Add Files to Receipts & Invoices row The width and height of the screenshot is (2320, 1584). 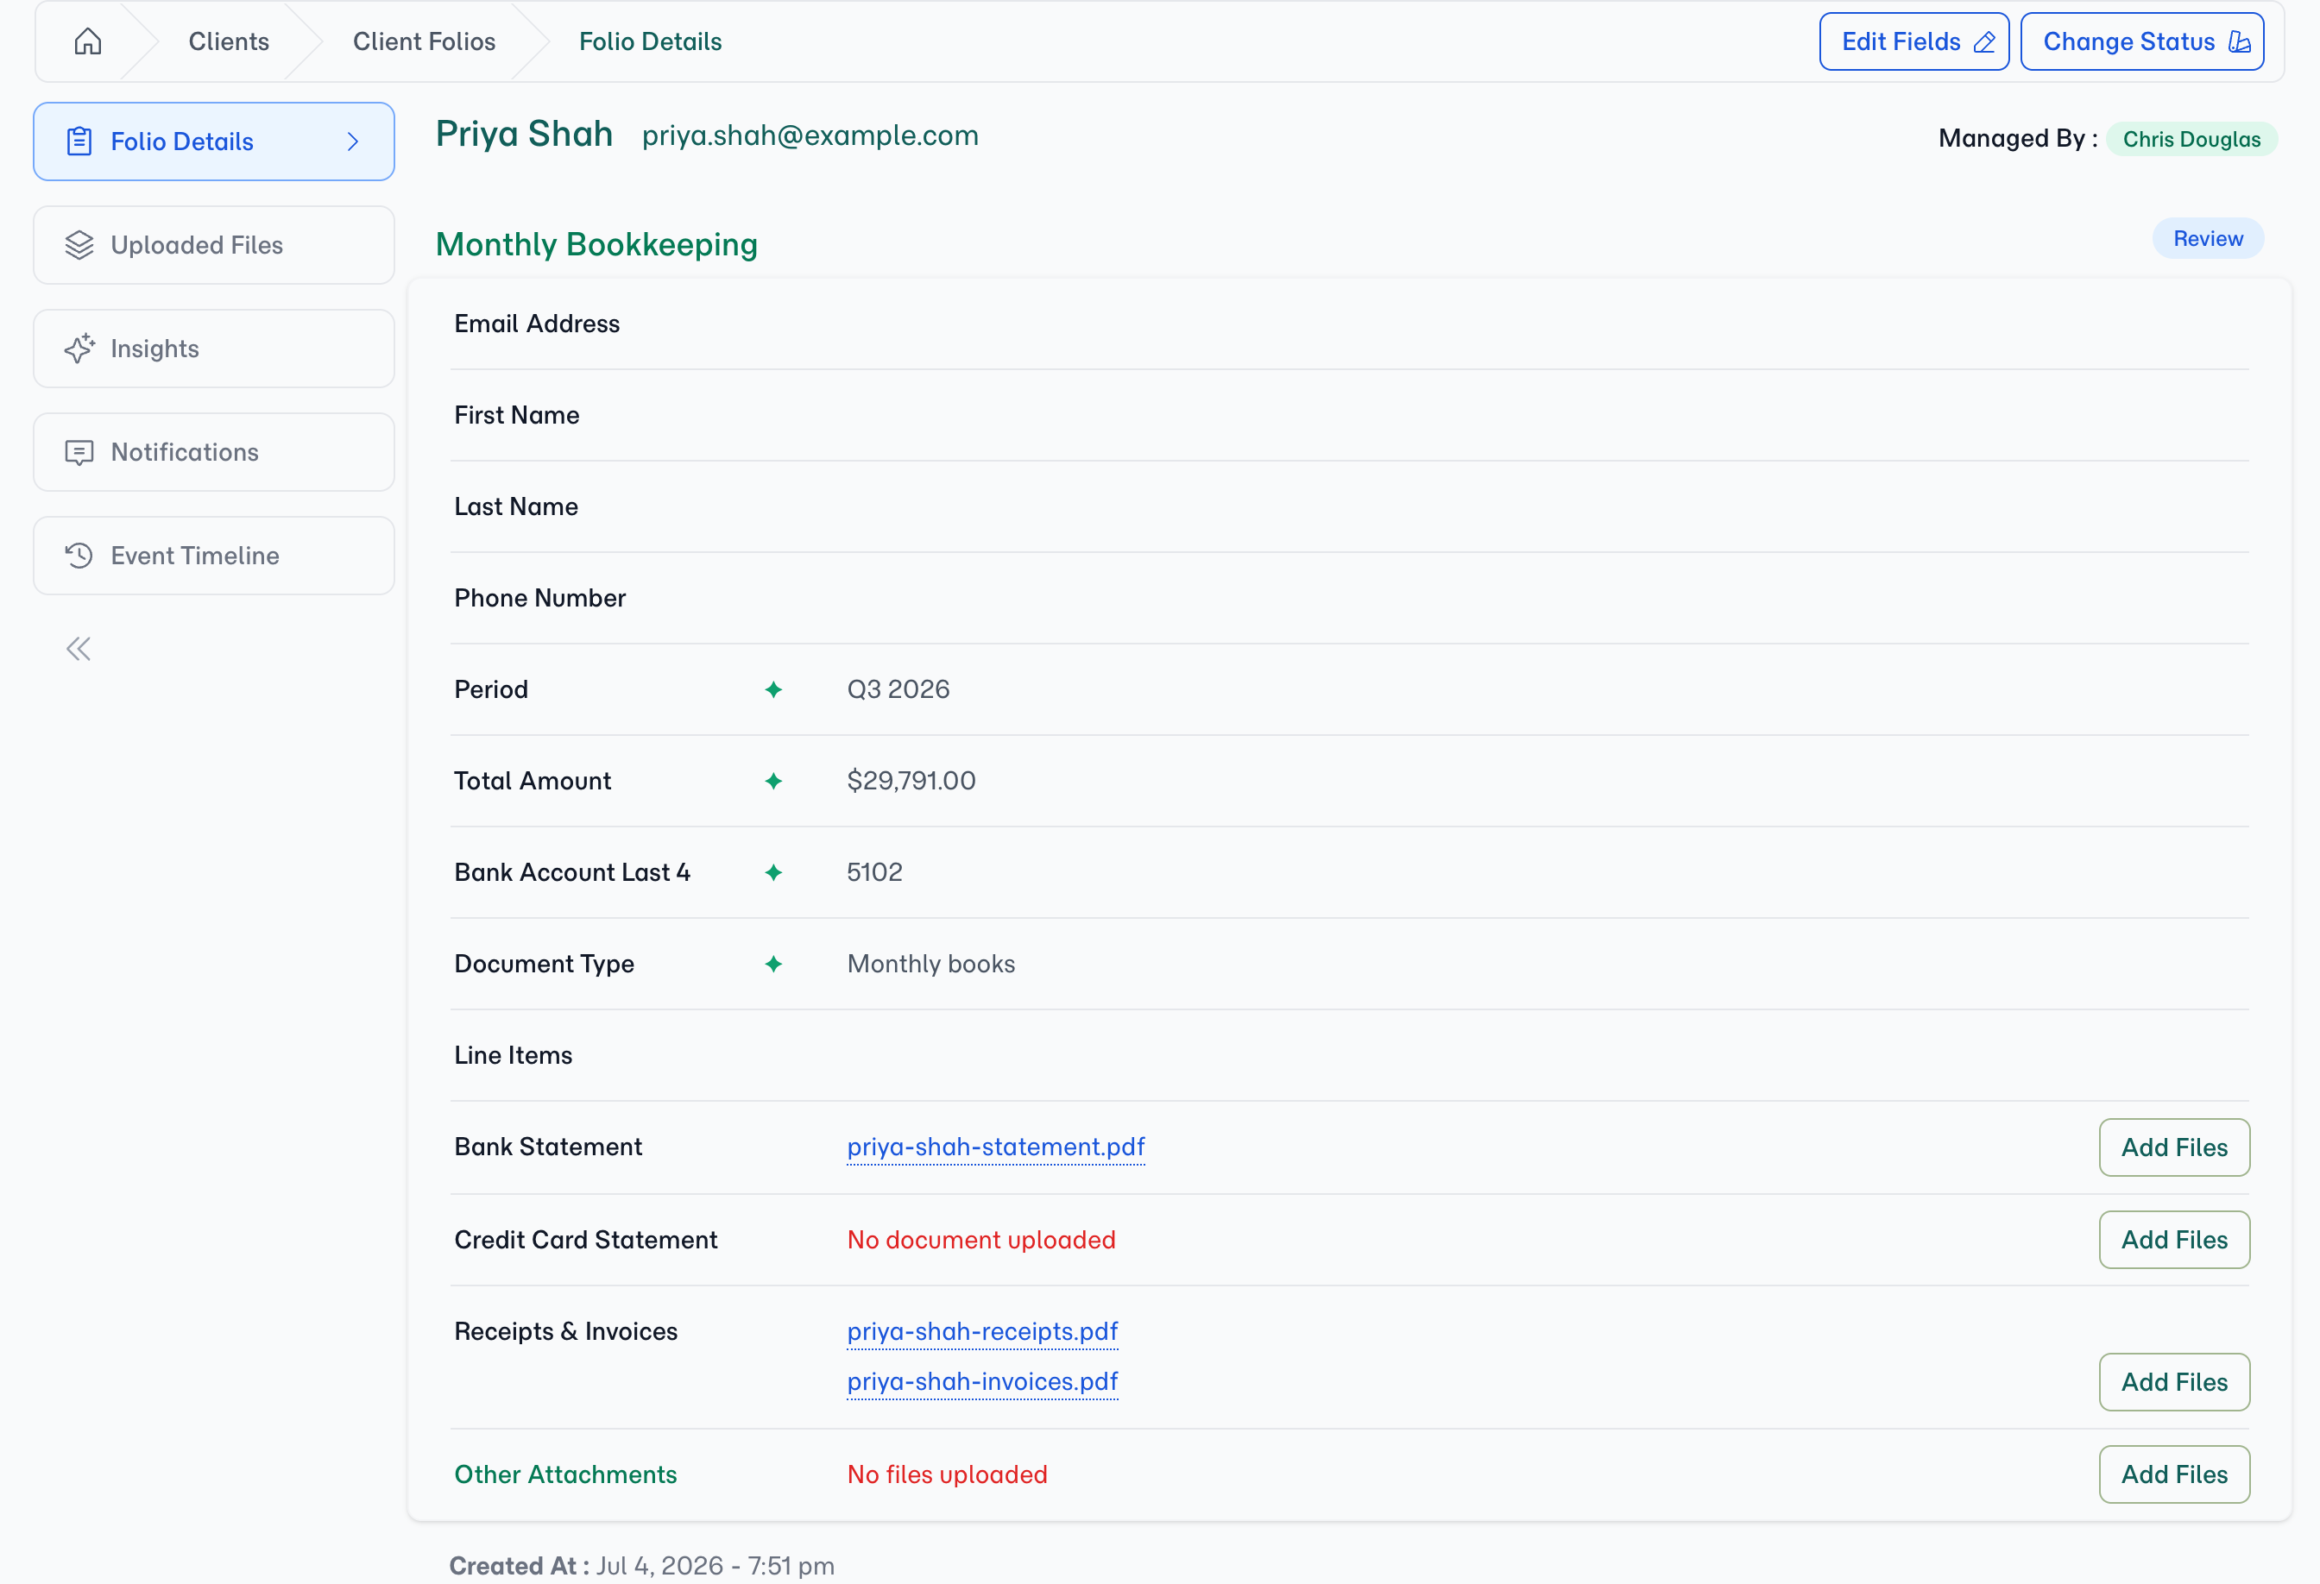(x=2173, y=1381)
